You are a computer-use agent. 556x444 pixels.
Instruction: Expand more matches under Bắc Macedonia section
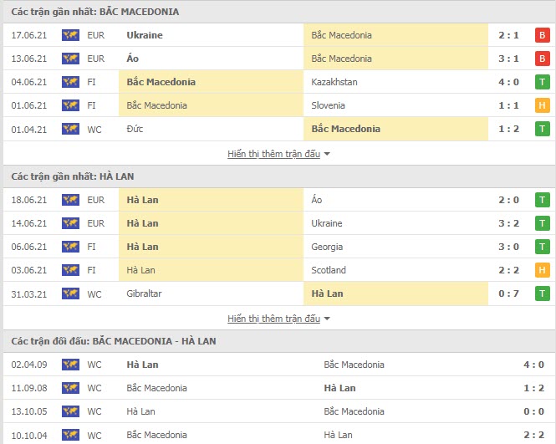point(273,154)
